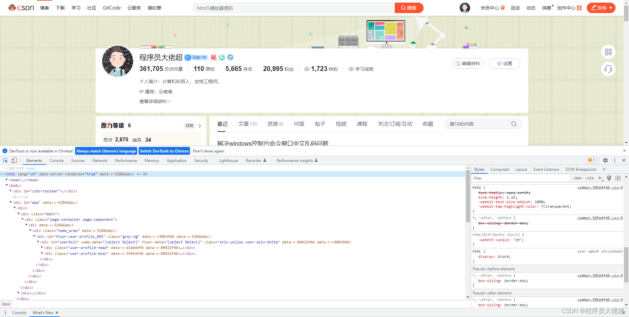The height and width of the screenshot is (317, 629).
Task: Toggle computed styles sidebar icon
Action: pos(618,178)
